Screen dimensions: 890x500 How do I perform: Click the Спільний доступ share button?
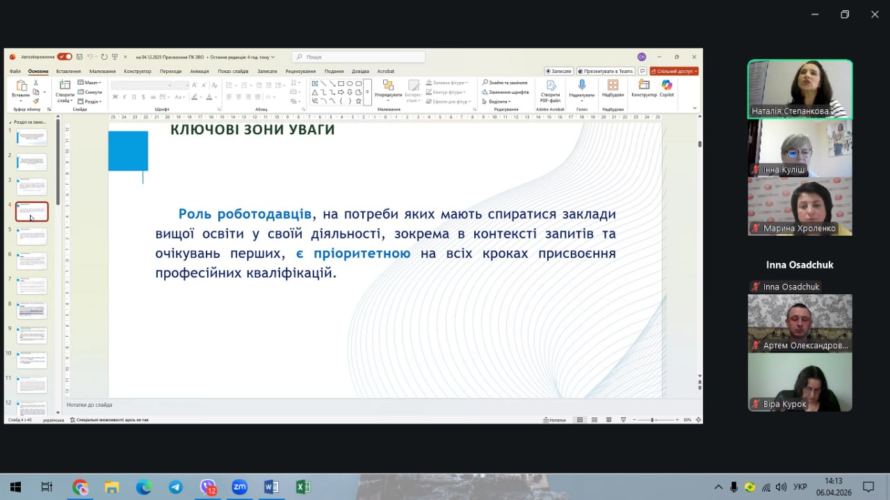click(674, 71)
